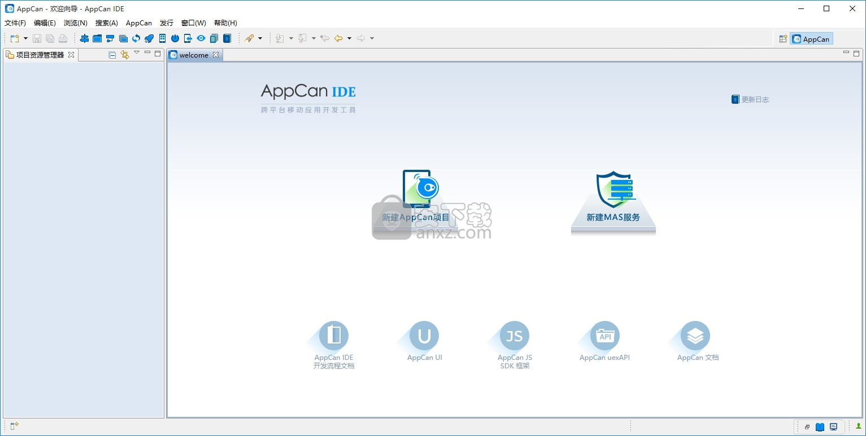Open the 发行 menu

coord(167,23)
